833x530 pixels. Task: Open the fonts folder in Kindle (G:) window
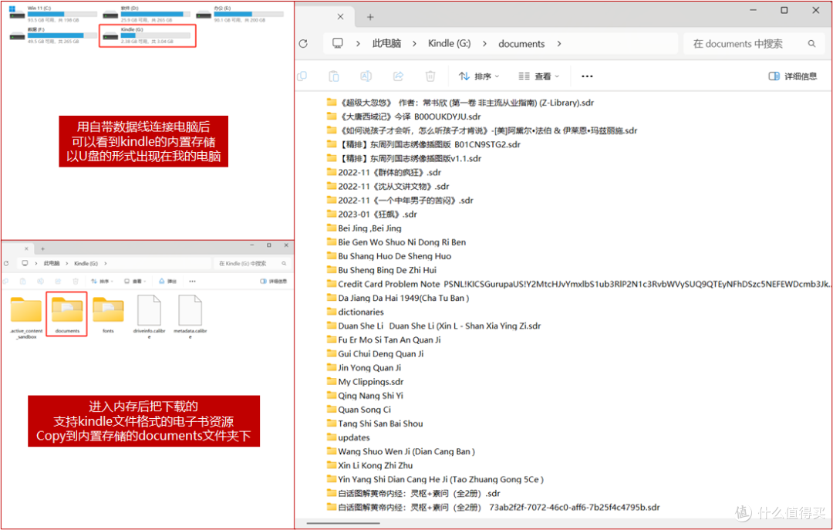pyautogui.click(x=109, y=315)
